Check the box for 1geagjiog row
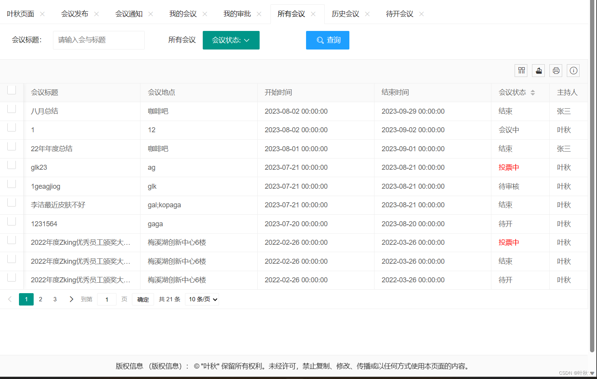The height and width of the screenshot is (379, 597). click(x=12, y=184)
